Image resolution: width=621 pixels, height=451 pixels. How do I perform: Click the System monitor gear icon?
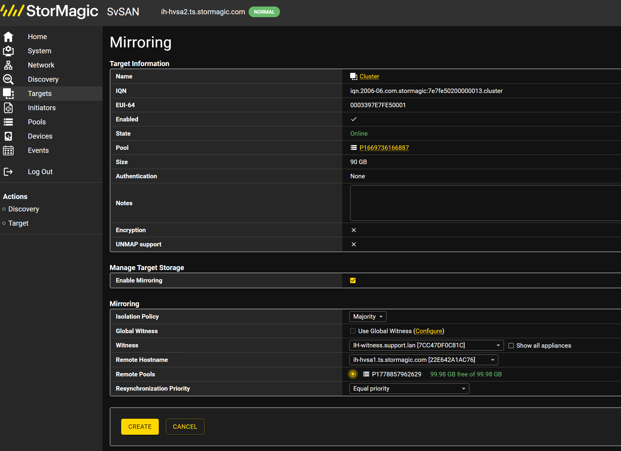8,51
